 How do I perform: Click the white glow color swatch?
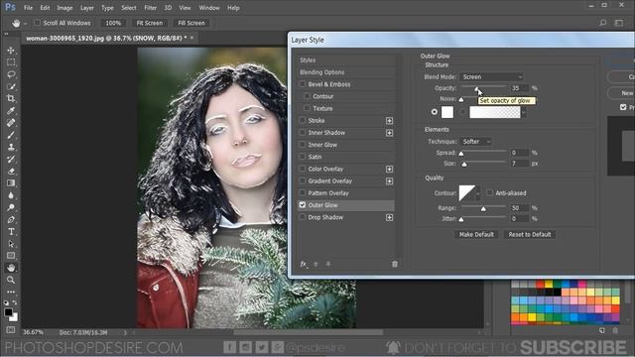(447, 112)
